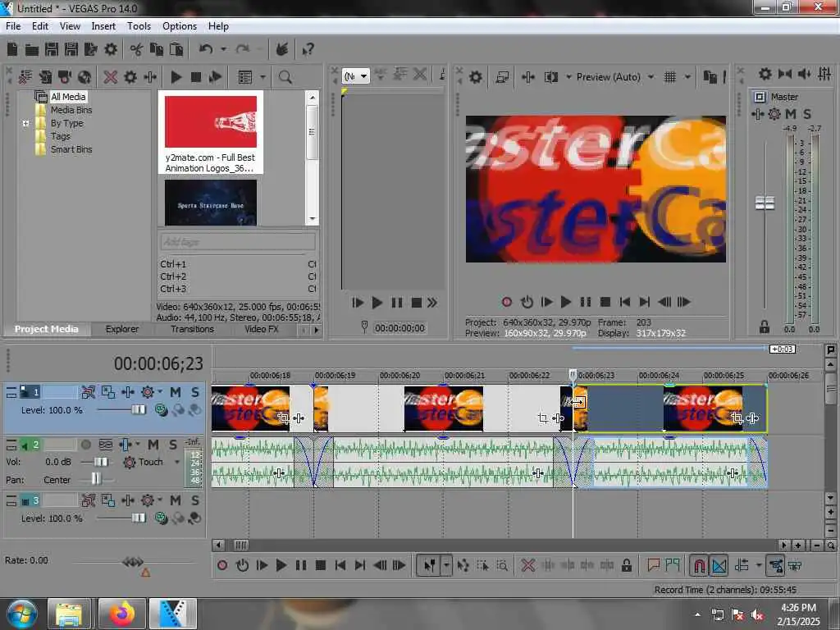The width and height of the screenshot is (840, 630).
Task: Solo video track 3
Action: click(195, 500)
